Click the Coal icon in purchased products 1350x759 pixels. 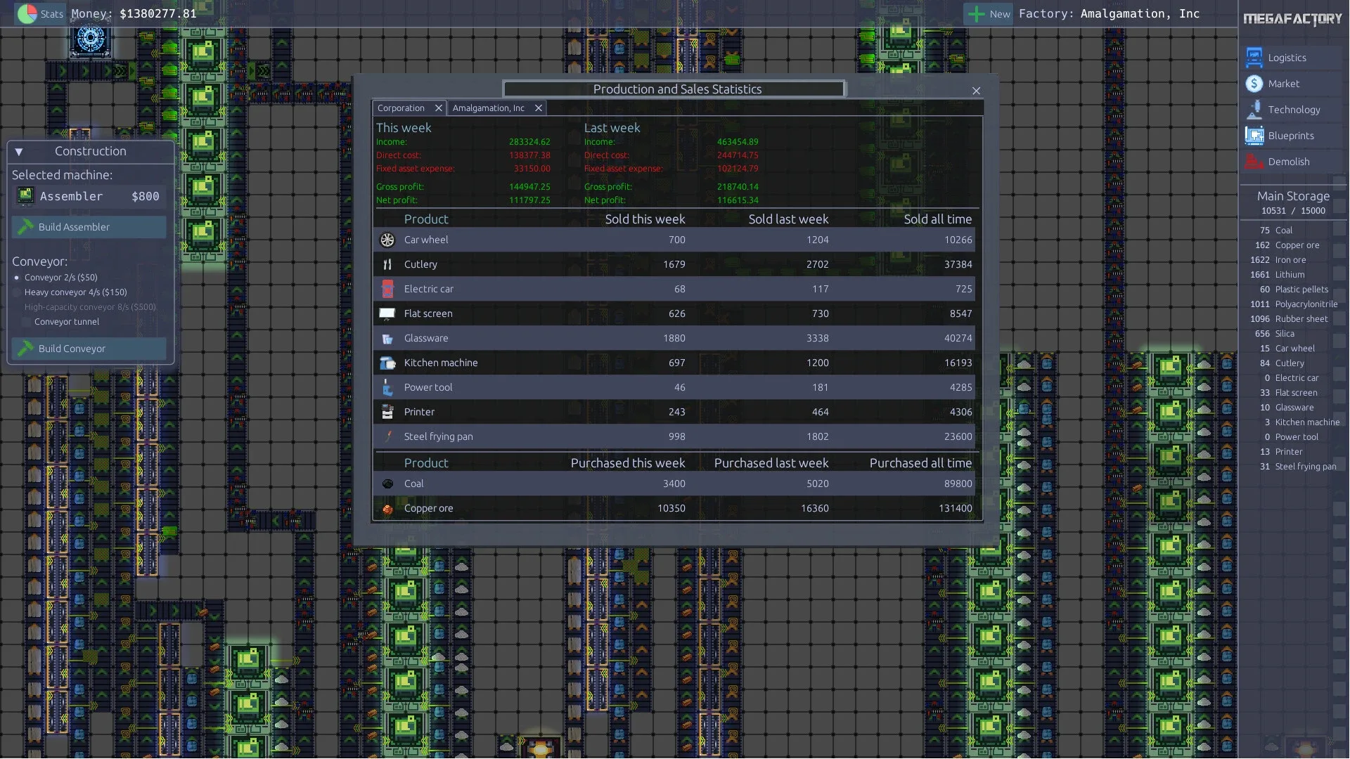click(x=387, y=484)
